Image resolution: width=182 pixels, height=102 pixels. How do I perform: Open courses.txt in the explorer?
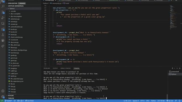(23, 40)
